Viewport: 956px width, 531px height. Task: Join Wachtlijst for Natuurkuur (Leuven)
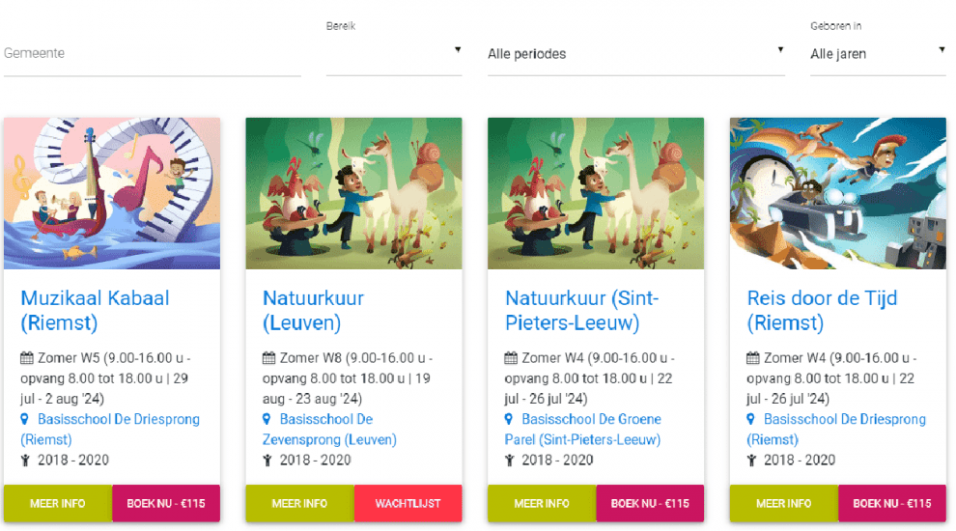[x=408, y=504]
